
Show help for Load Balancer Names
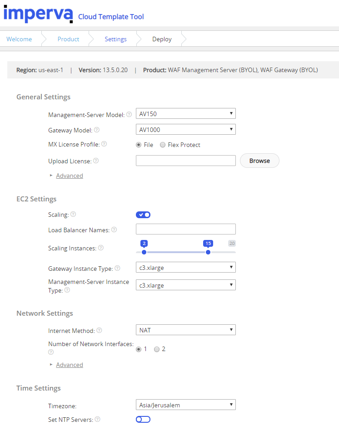[114, 230]
